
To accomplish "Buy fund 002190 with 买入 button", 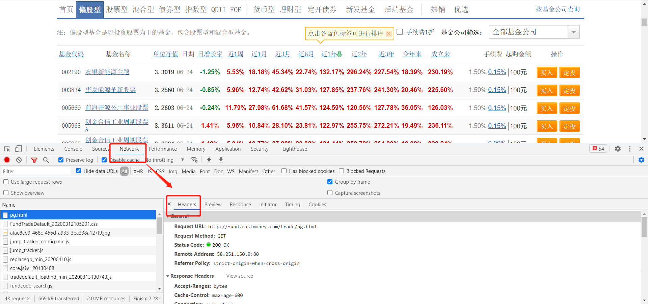I will pyautogui.click(x=547, y=72).
